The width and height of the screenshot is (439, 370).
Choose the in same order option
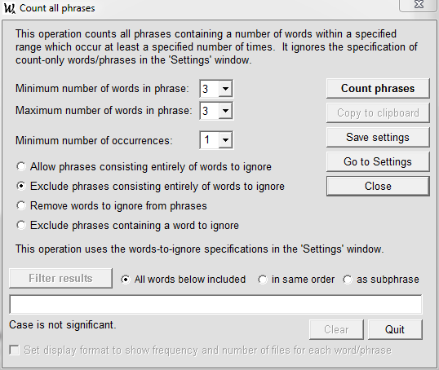(262, 280)
